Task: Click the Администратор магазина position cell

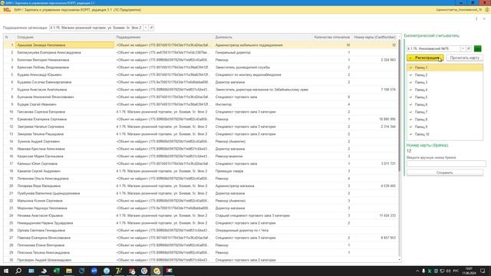Action: (263, 186)
